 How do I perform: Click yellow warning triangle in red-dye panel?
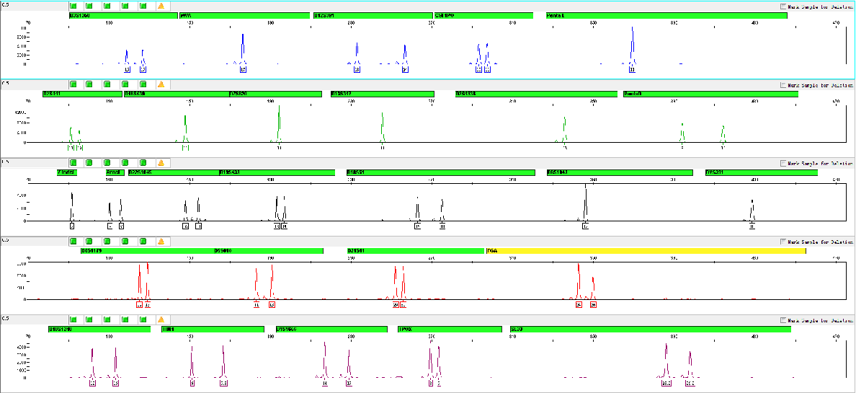pyautogui.click(x=161, y=242)
